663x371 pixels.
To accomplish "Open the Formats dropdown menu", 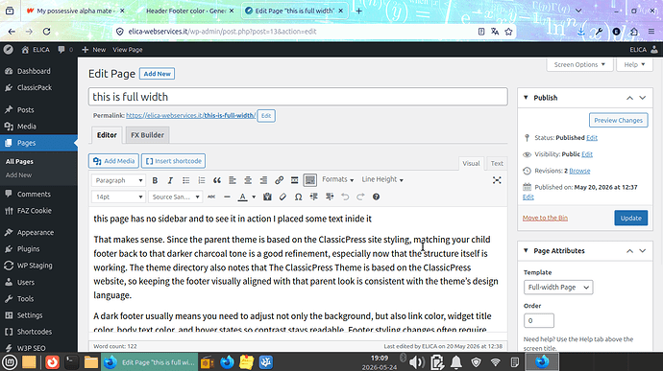I will (x=337, y=179).
